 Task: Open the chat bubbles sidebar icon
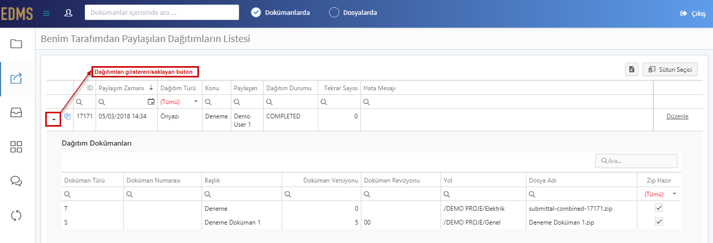(x=16, y=181)
